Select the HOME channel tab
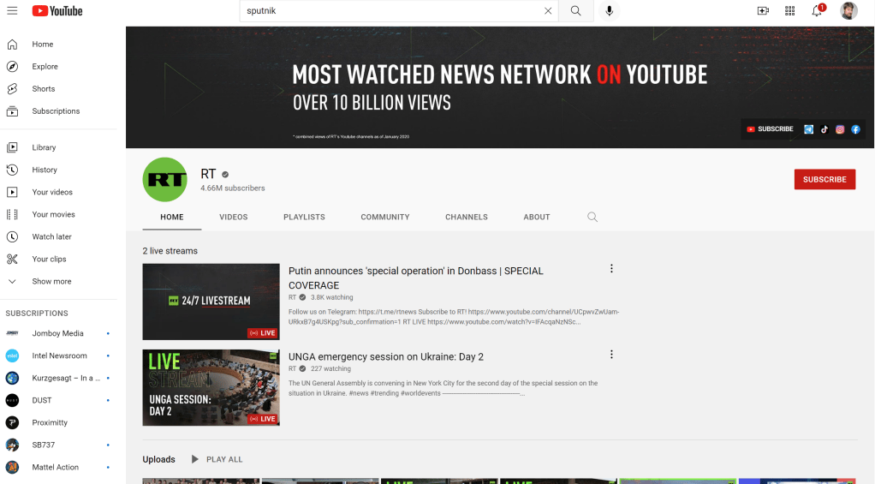 172,218
